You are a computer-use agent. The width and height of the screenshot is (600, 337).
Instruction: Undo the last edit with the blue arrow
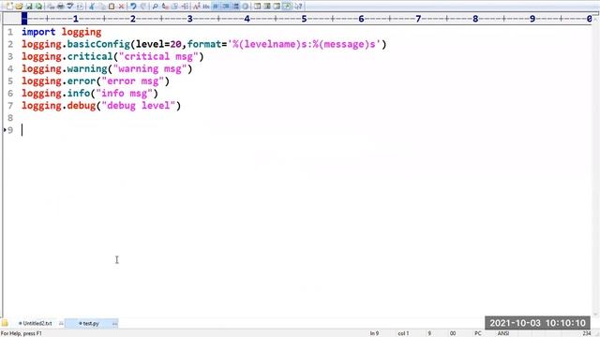[x=133, y=7]
